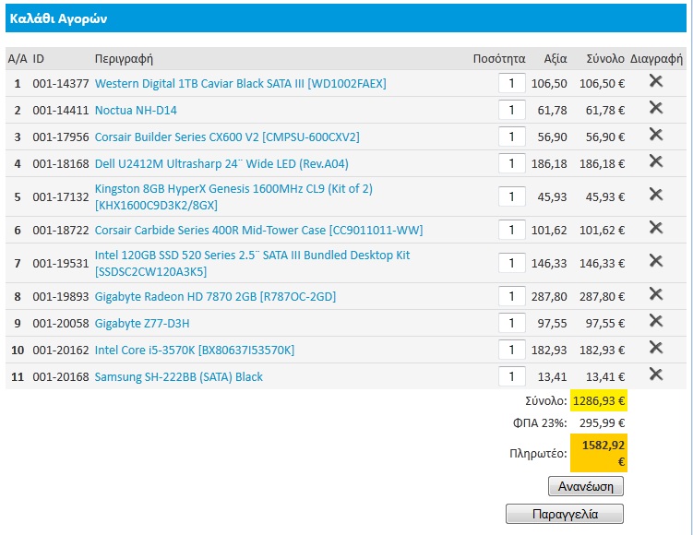Edit quantity field for Intel 120GB SSD
The image size is (693, 535).
pos(512,263)
